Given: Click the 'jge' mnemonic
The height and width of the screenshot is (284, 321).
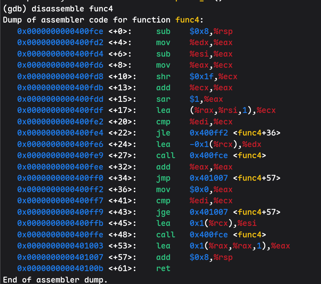Looking at the screenshot, I should point(163,212).
